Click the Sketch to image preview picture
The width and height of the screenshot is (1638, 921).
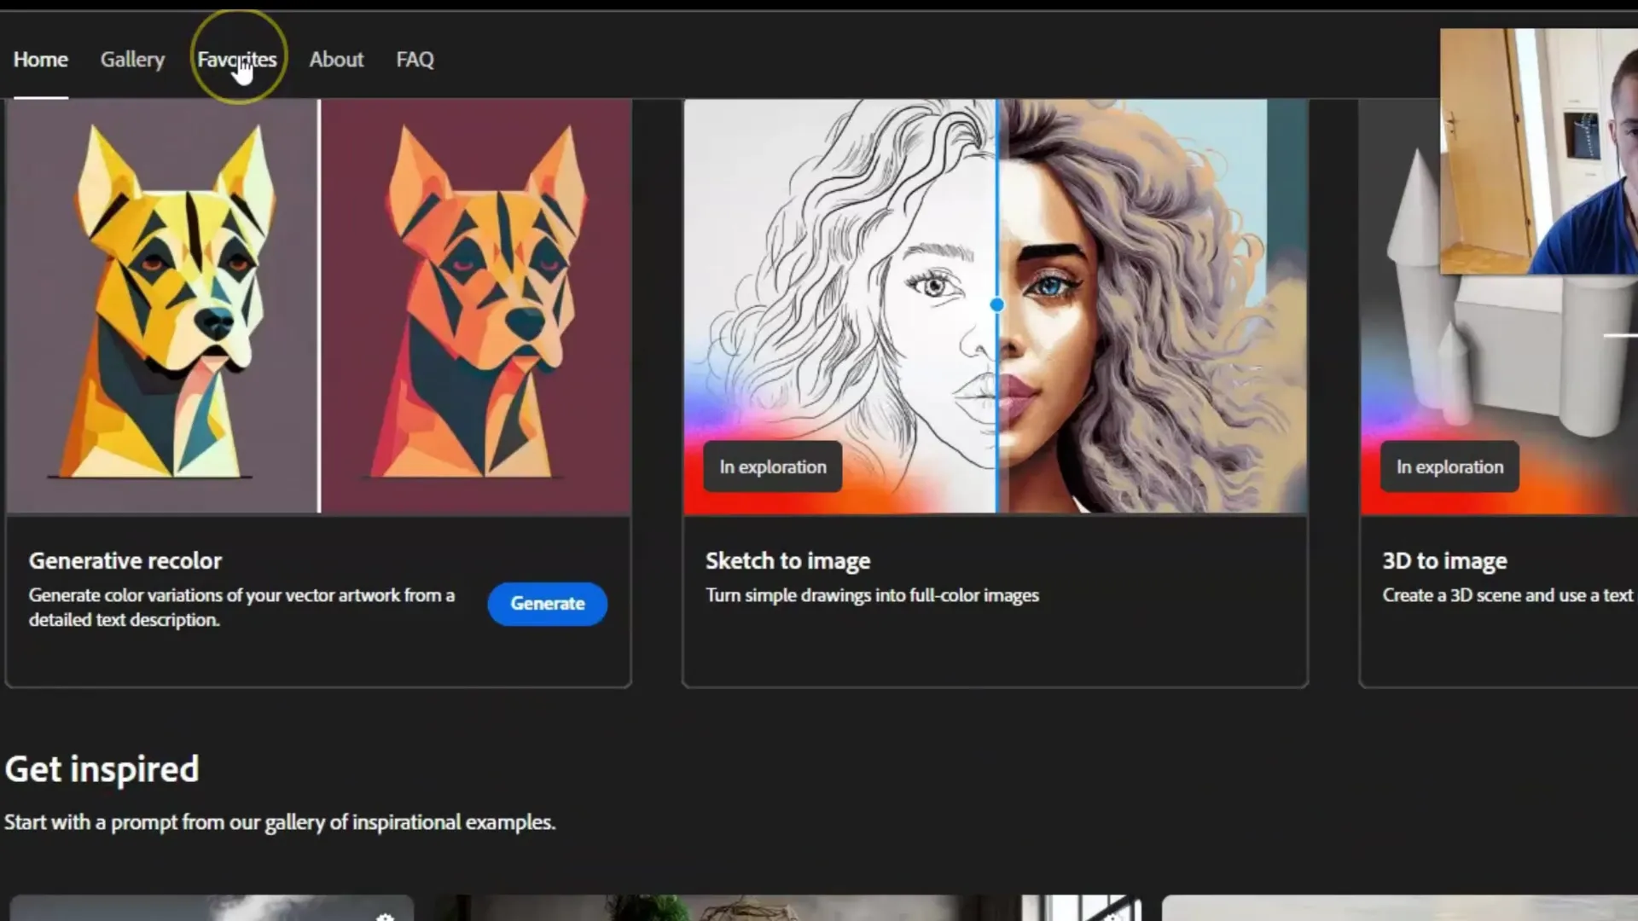pyautogui.click(x=996, y=306)
